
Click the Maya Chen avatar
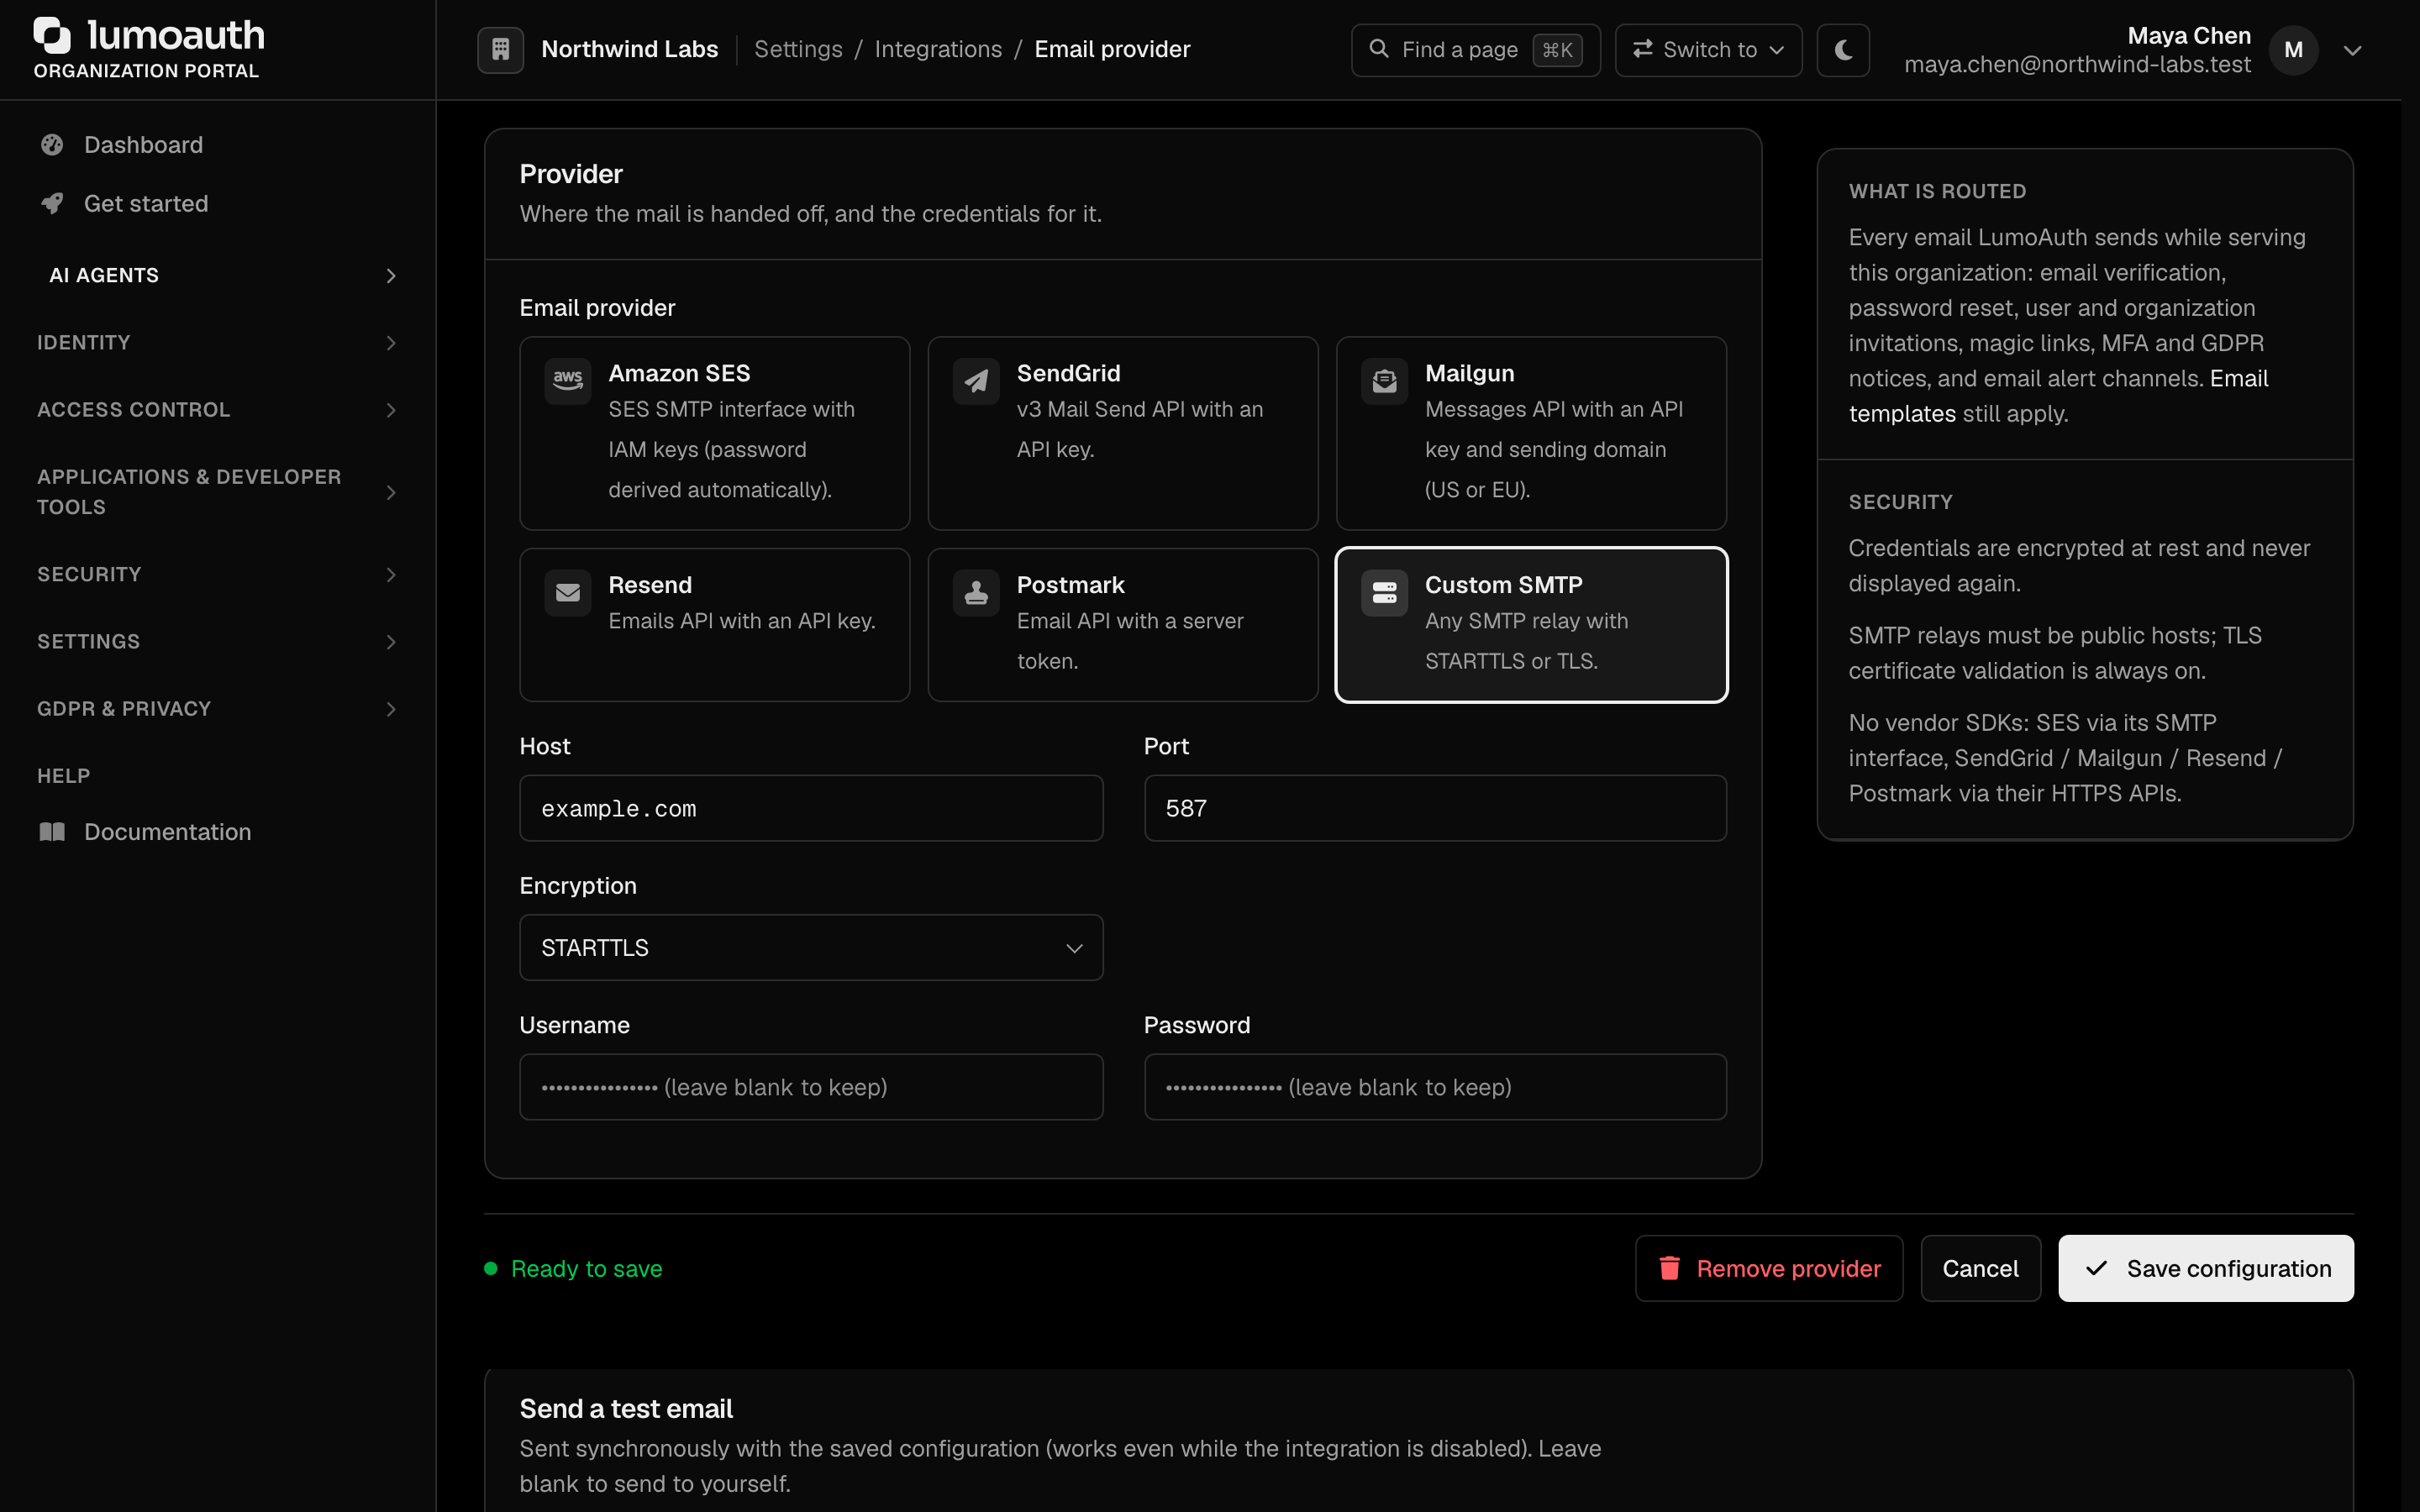pos(2293,50)
